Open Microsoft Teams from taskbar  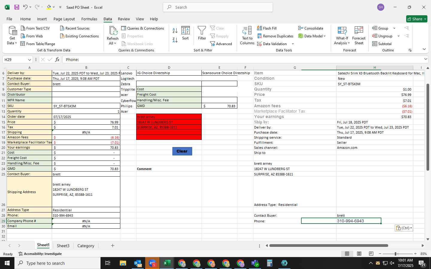(255, 263)
